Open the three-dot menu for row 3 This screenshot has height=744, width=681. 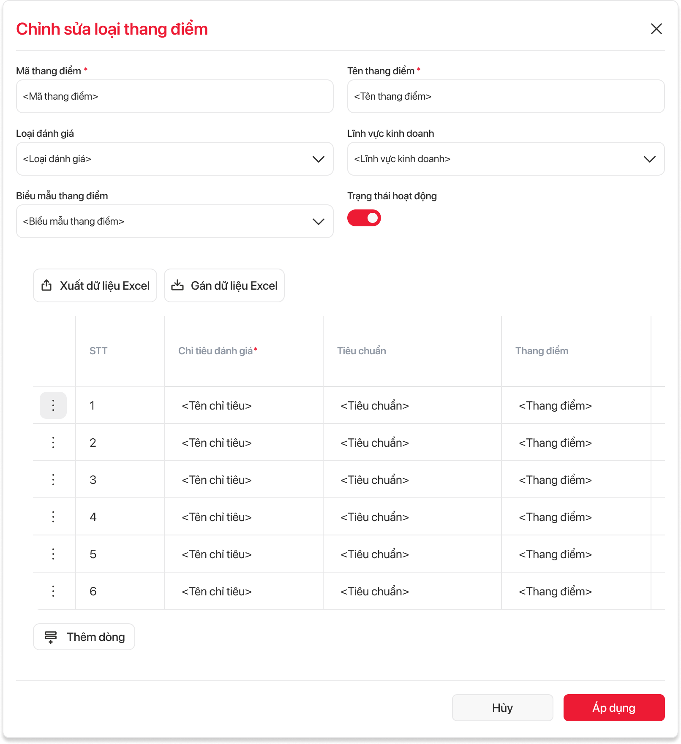[53, 480]
